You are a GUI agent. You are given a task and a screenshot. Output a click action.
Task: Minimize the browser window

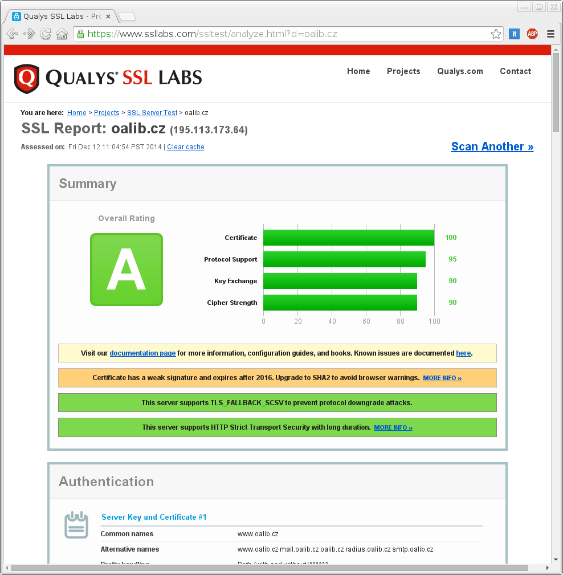click(x=524, y=7)
